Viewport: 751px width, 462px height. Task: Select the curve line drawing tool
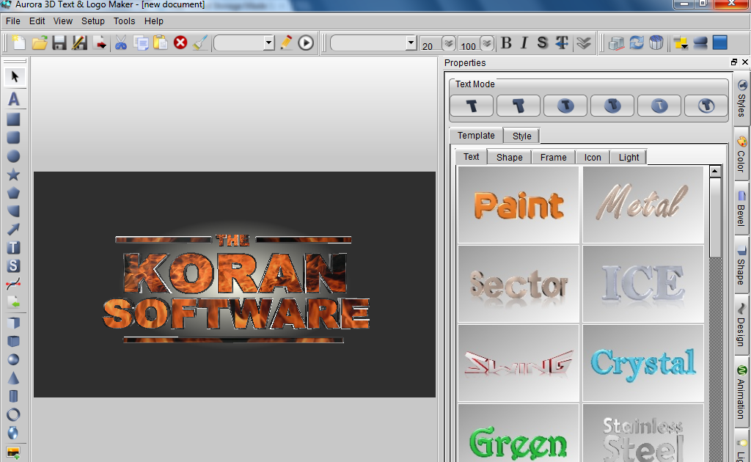pos(13,284)
